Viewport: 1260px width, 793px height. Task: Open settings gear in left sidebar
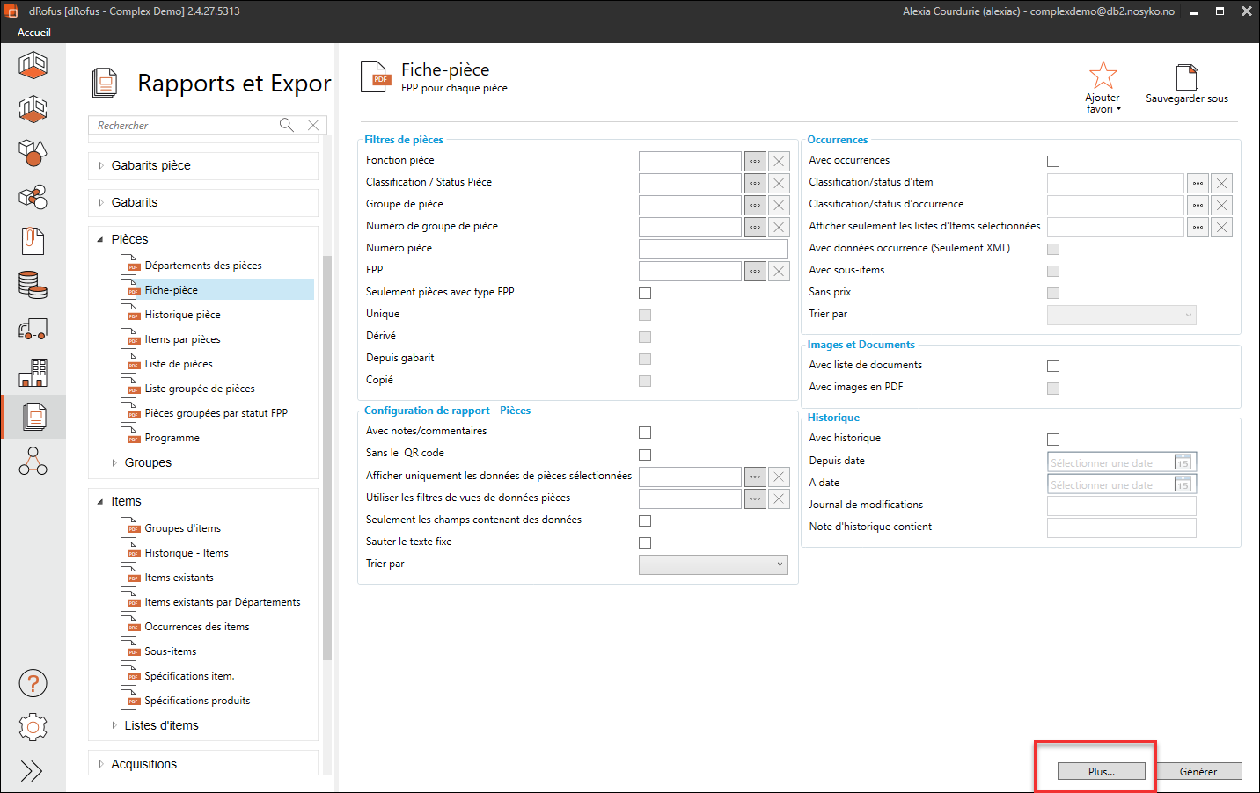[x=33, y=727]
